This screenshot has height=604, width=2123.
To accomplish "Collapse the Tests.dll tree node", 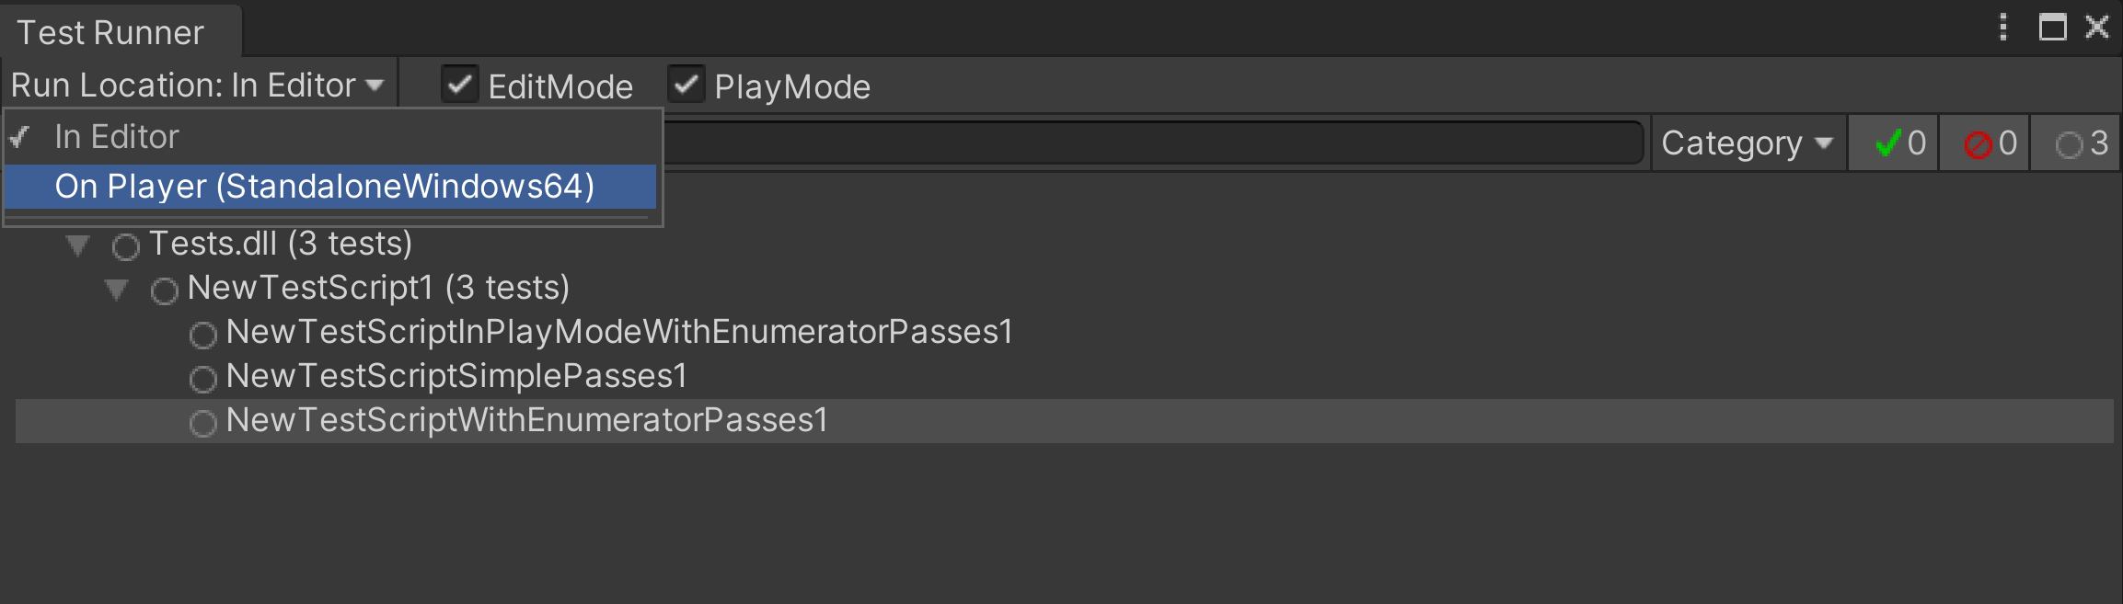I will [x=78, y=245].
